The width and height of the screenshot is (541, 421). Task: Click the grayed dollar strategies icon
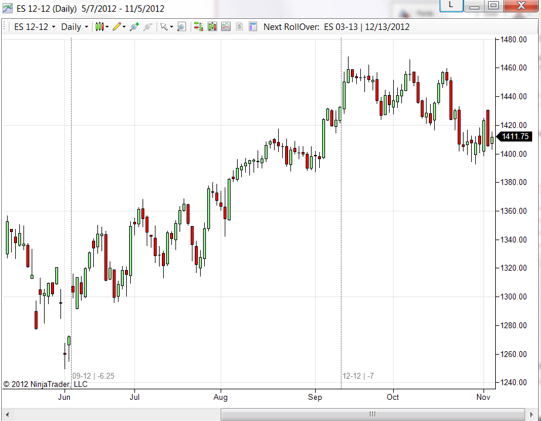(239, 26)
